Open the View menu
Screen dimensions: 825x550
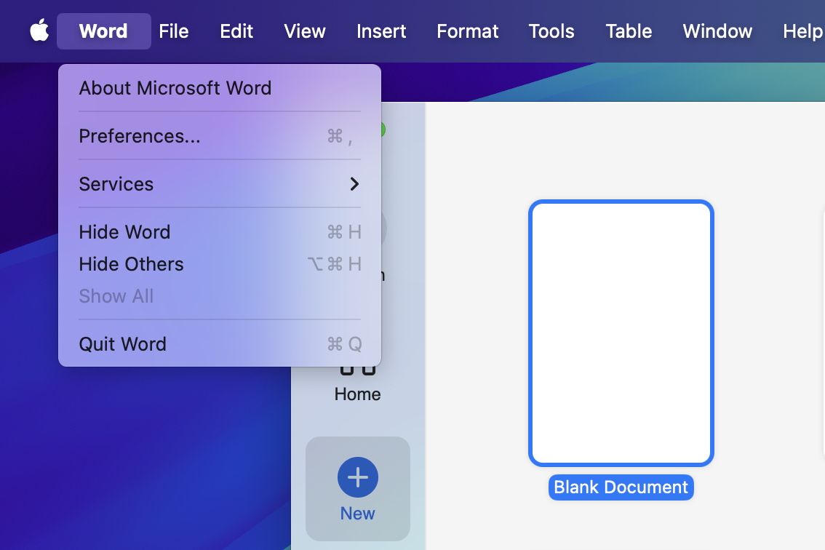[x=305, y=31]
